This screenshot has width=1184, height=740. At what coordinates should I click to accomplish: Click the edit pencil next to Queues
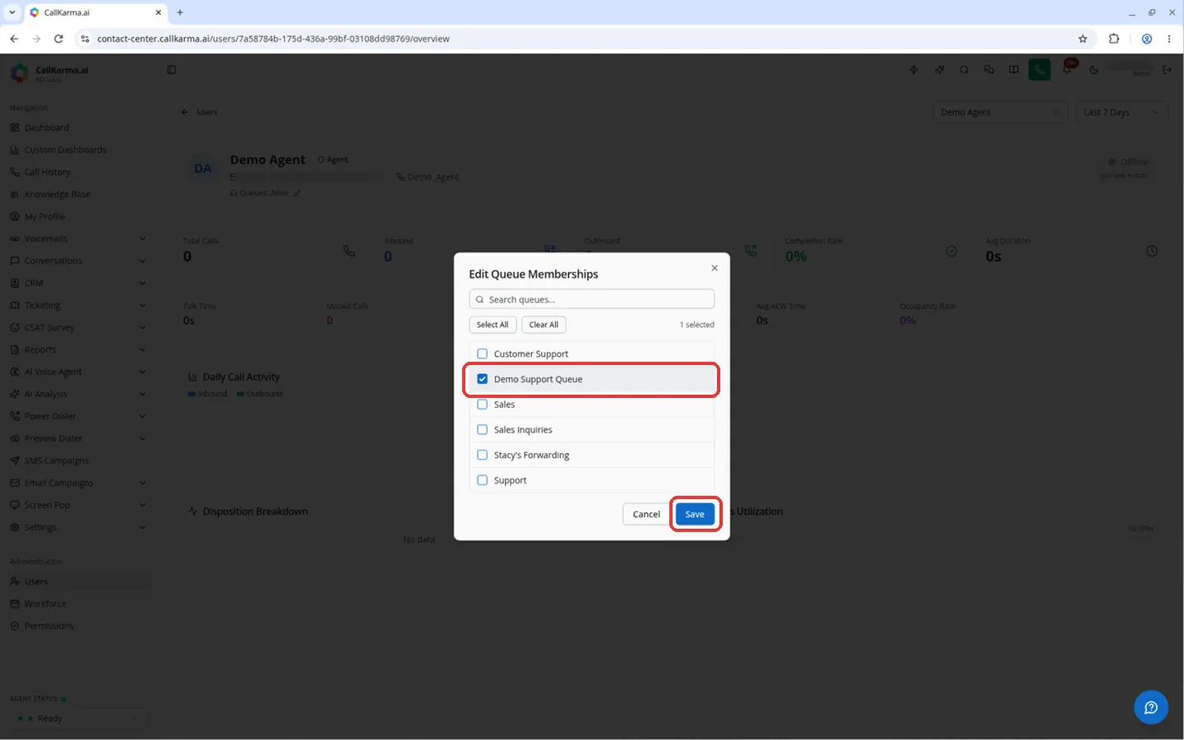(298, 193)
